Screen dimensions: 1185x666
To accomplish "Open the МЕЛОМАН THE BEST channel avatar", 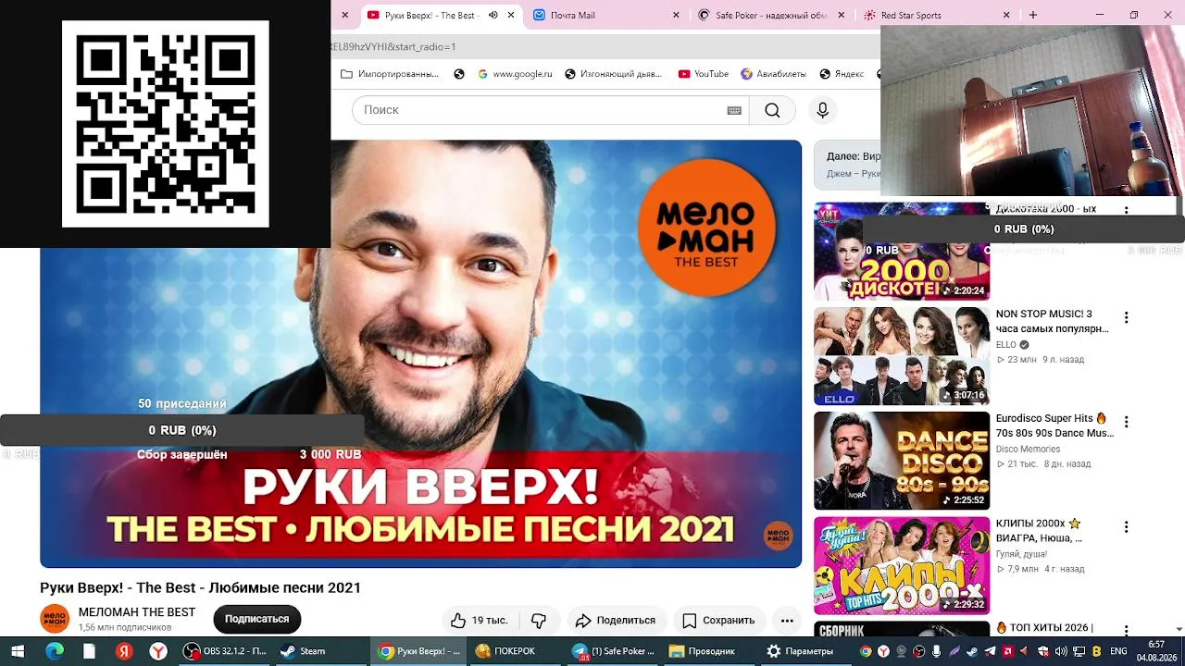I will tap(55, 619).
